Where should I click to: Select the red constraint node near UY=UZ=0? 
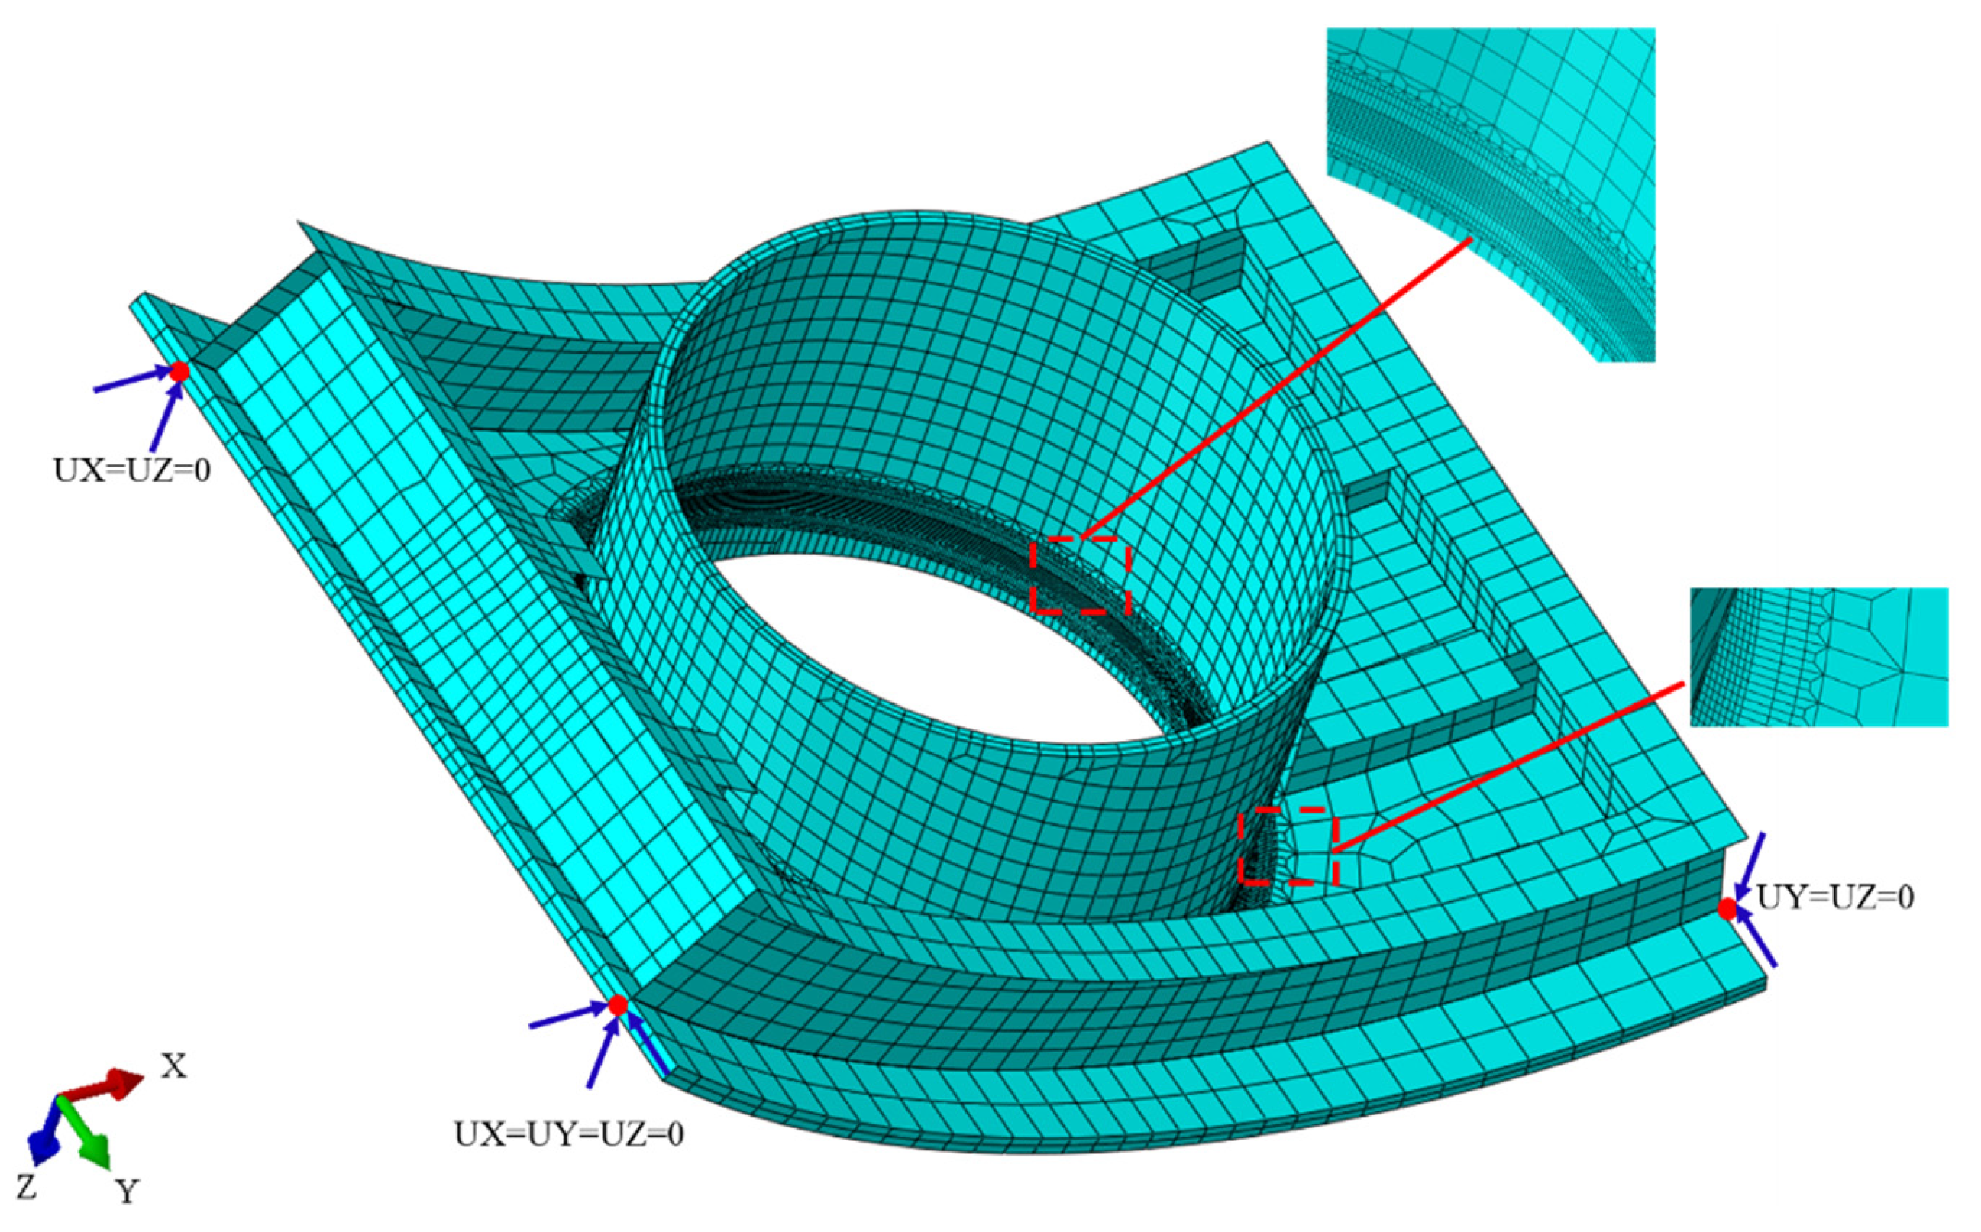tap(1727, 908)
